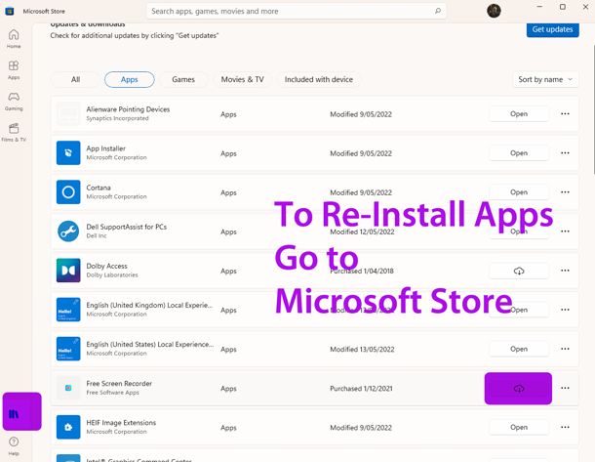The width and height of the screenshot is (595, 462).
Task: Open Alienware Pointing Devices app
Action: coord(519,114)
